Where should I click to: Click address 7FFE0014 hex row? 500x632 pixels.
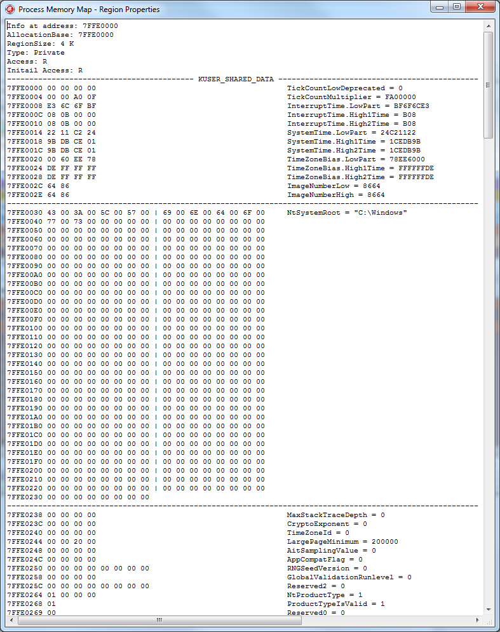click(51, 132)
